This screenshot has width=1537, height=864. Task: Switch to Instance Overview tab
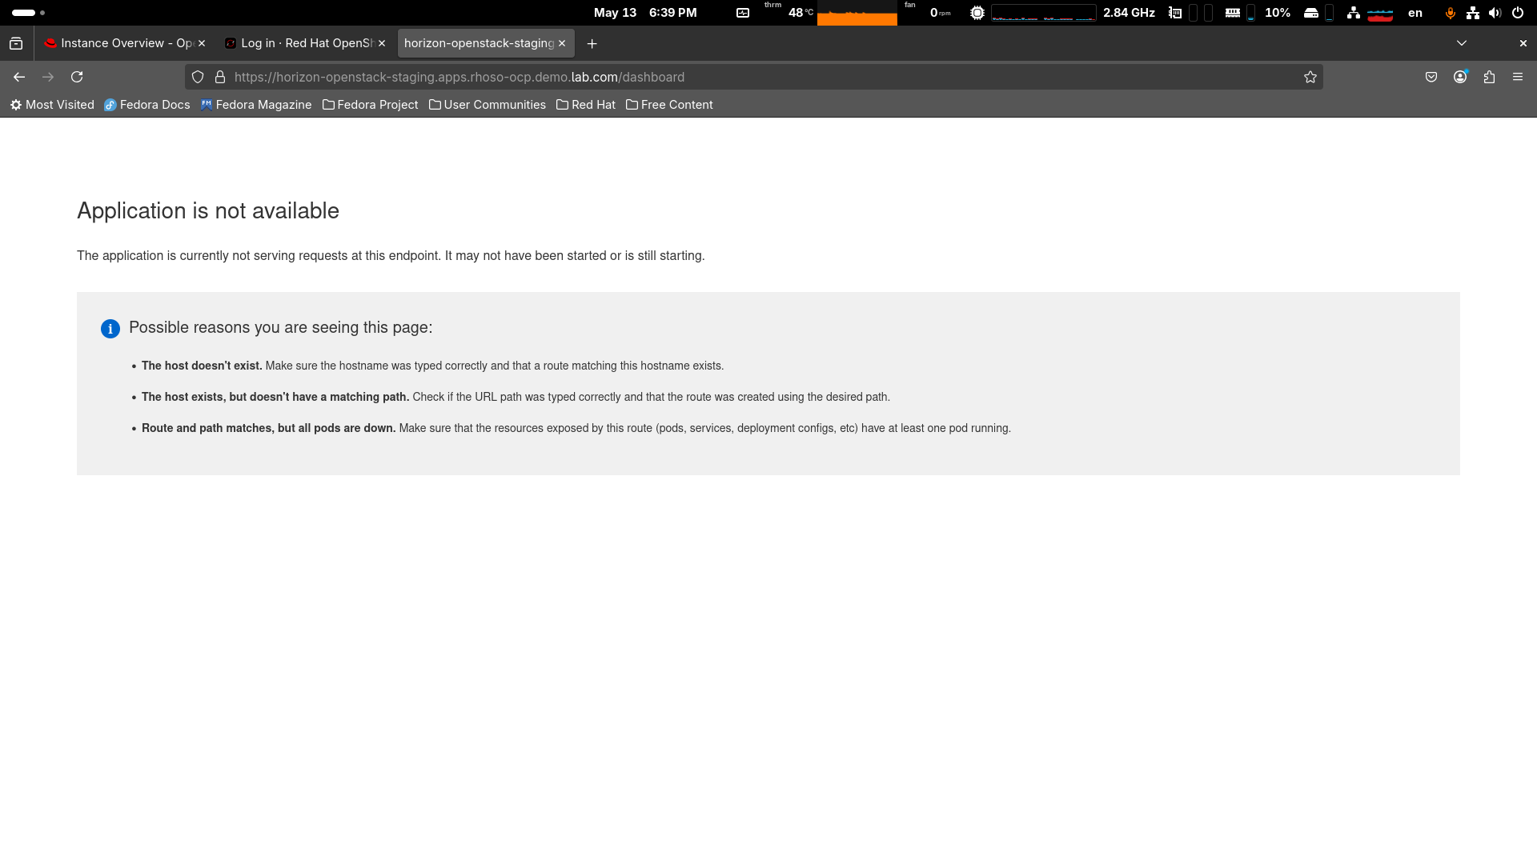coord(120,43)
